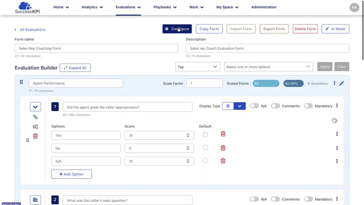Select the No option as default radio
Image resolution: width=364 pixels, height=205 pixels.
pos(205,148)
